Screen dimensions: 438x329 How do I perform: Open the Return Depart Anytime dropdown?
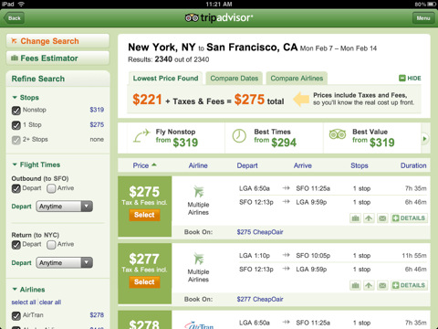[64, 262]
